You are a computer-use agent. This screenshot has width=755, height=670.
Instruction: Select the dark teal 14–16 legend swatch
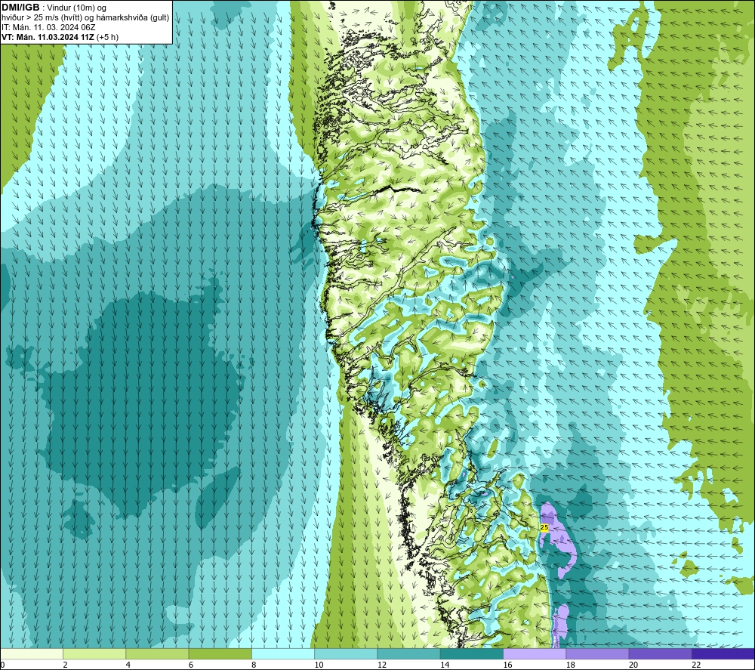point(472,653)
